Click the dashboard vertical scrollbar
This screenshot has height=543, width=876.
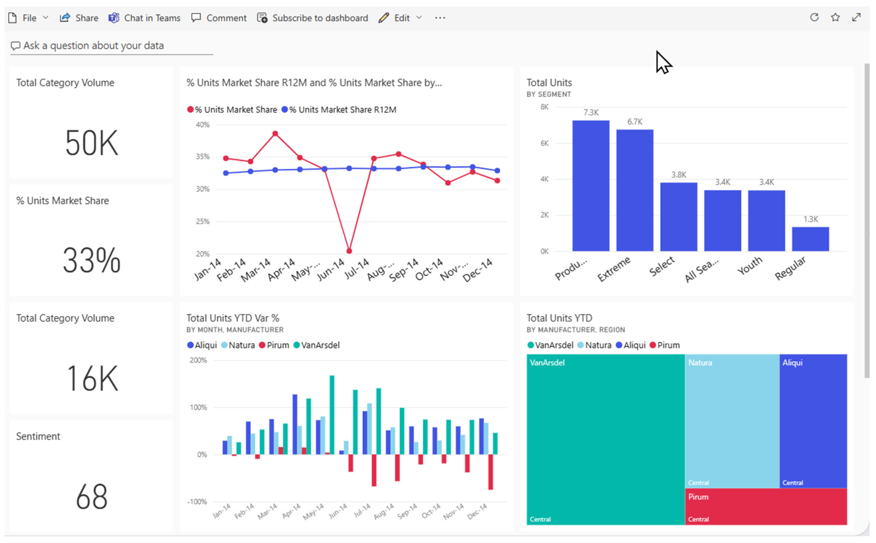pos(866,221)
